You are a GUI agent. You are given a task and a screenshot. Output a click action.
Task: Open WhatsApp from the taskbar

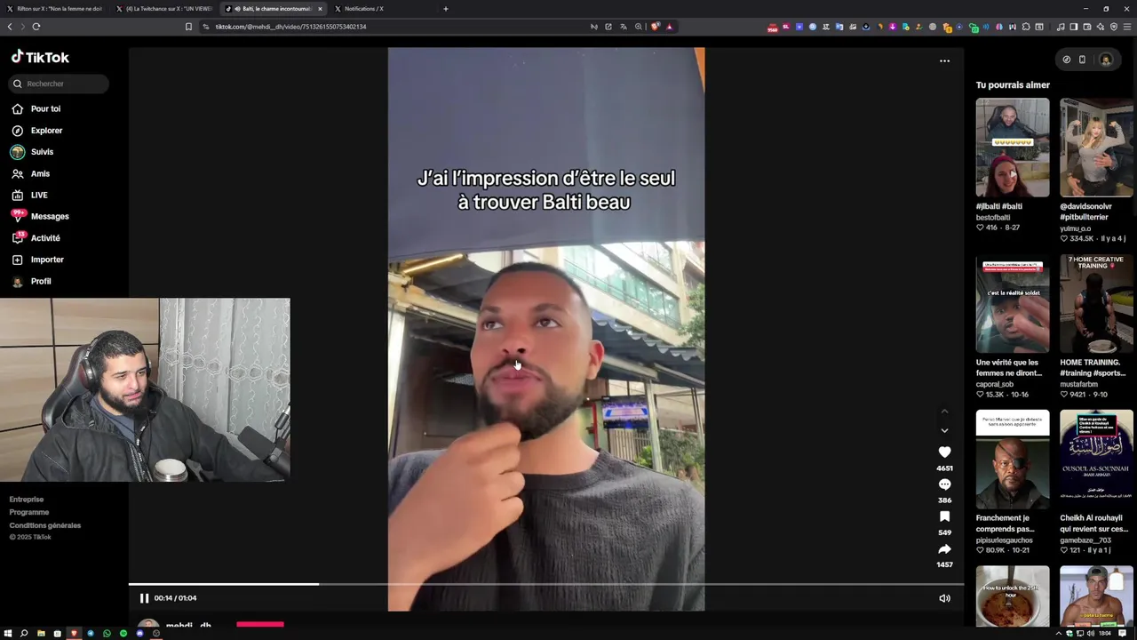pos(107,634)
